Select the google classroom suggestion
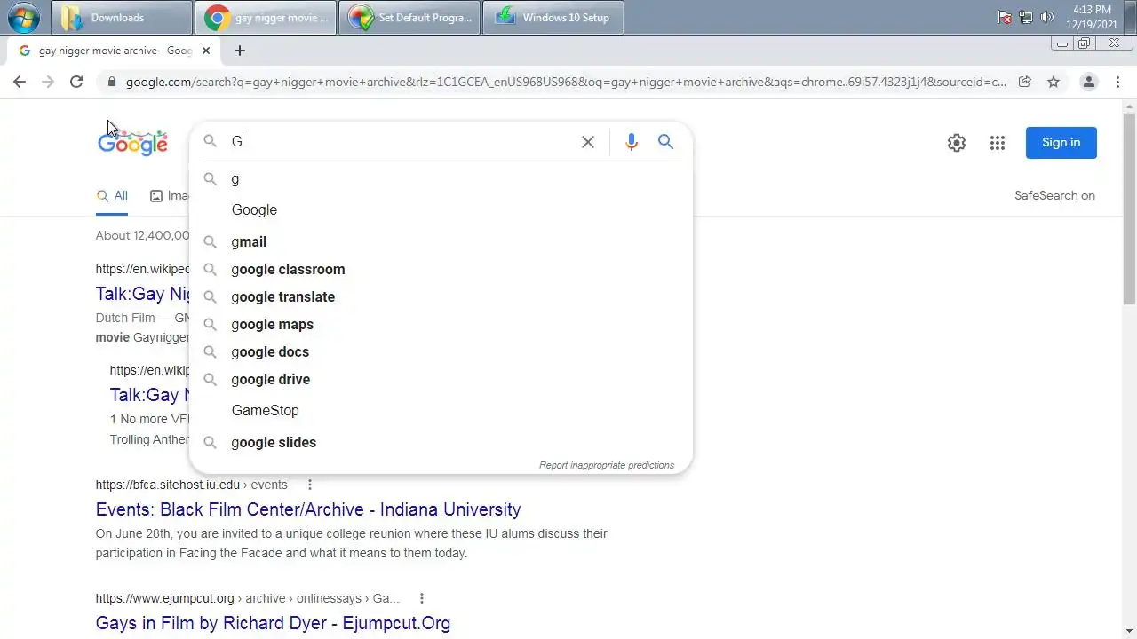The height and width of the screenshot is (639, 1137). click(441, 269)
